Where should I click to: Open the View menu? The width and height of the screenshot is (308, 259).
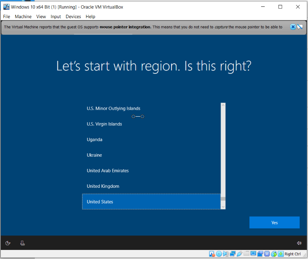point(41,17)
